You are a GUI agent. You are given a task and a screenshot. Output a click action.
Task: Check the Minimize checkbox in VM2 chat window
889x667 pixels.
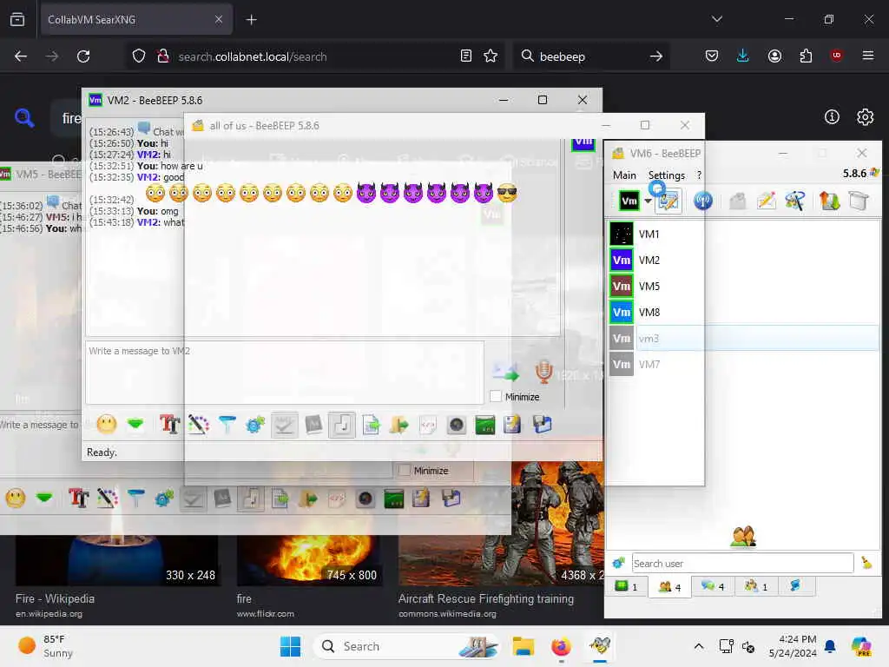[496, 396]
